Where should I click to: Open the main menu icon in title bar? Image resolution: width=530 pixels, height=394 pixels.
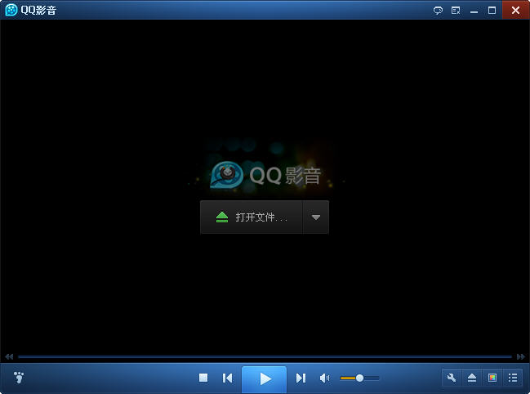click(456, 11)
